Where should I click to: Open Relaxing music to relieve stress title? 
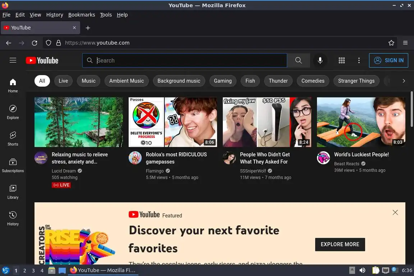tap(80, 158)
